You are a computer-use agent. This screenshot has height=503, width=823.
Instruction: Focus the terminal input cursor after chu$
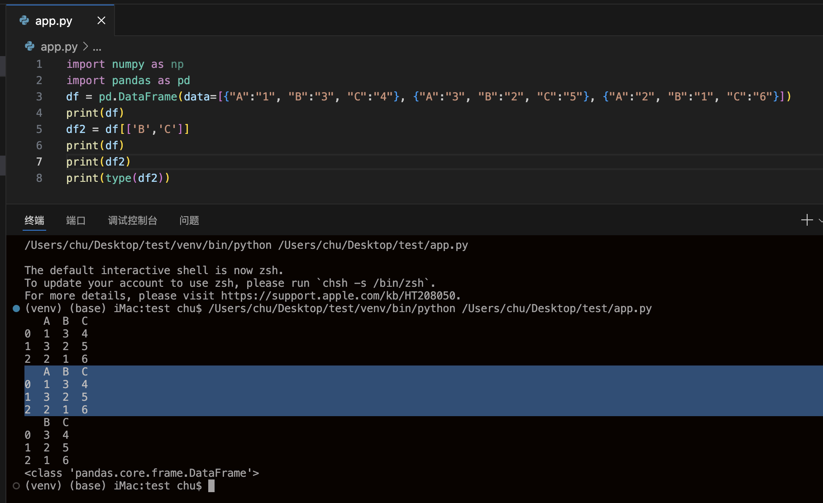tap(211, 486)
